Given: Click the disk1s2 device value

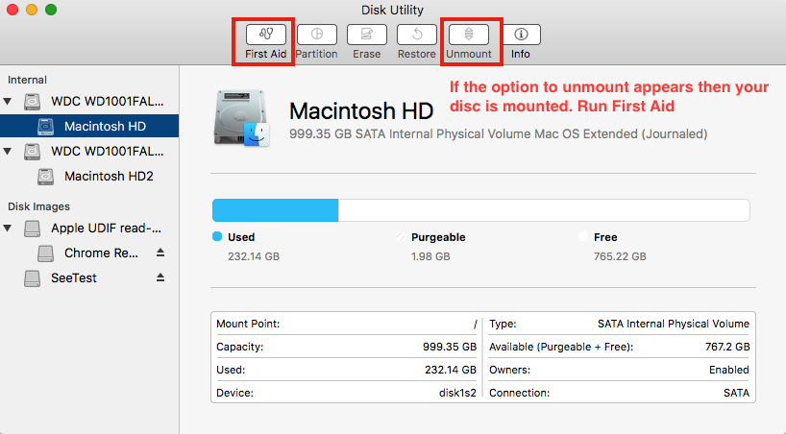Looking at the screenshot, I should (x=457, y=393).
